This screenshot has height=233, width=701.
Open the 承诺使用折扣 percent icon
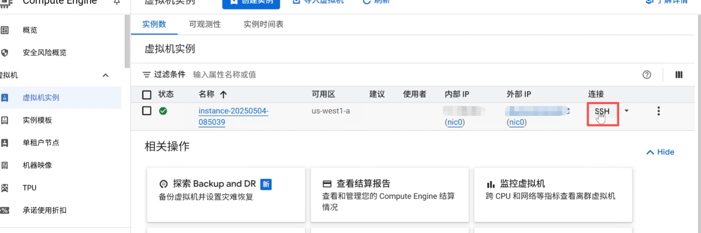click(x=5, y=210)
